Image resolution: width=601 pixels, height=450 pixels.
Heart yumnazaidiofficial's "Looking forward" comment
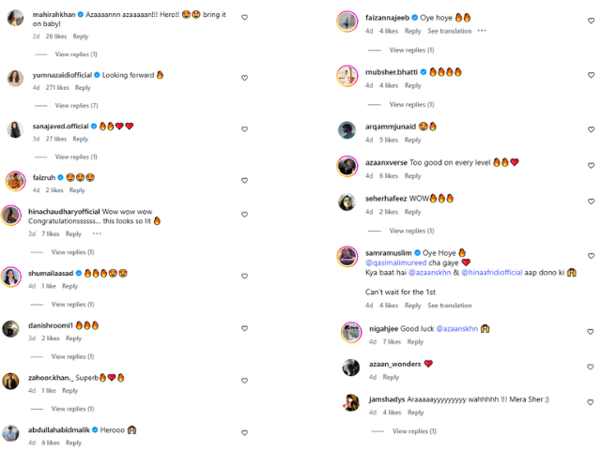click(245, 74)
